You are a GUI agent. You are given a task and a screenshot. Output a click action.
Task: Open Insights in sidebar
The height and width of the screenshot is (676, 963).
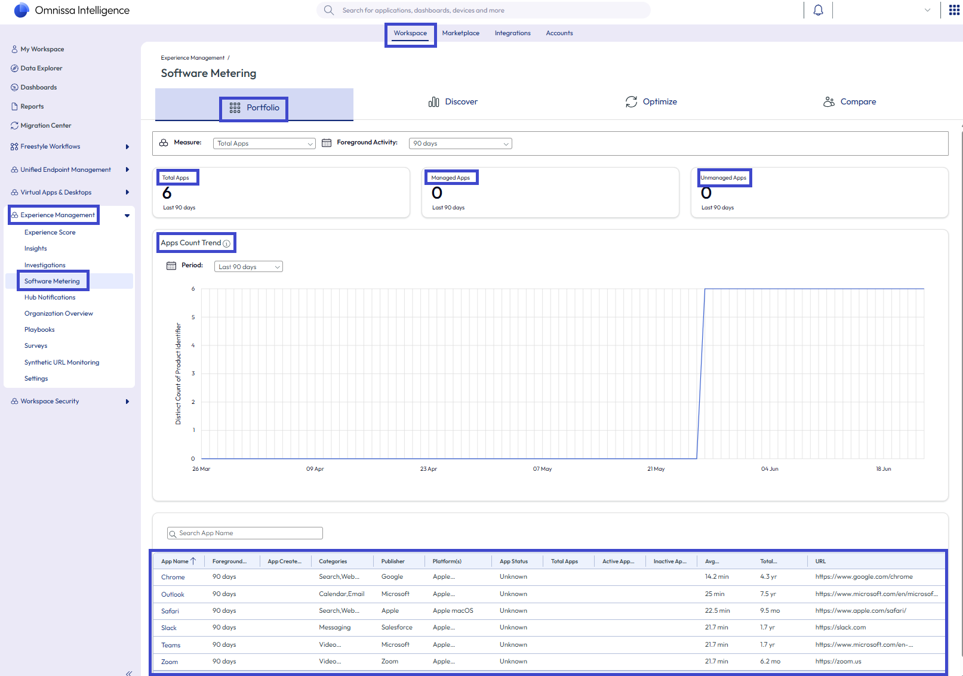(x=36, y=249)
